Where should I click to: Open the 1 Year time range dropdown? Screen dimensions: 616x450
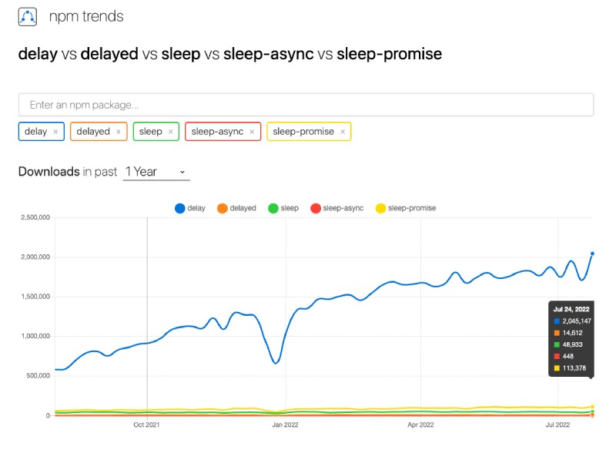click(154, 171)
